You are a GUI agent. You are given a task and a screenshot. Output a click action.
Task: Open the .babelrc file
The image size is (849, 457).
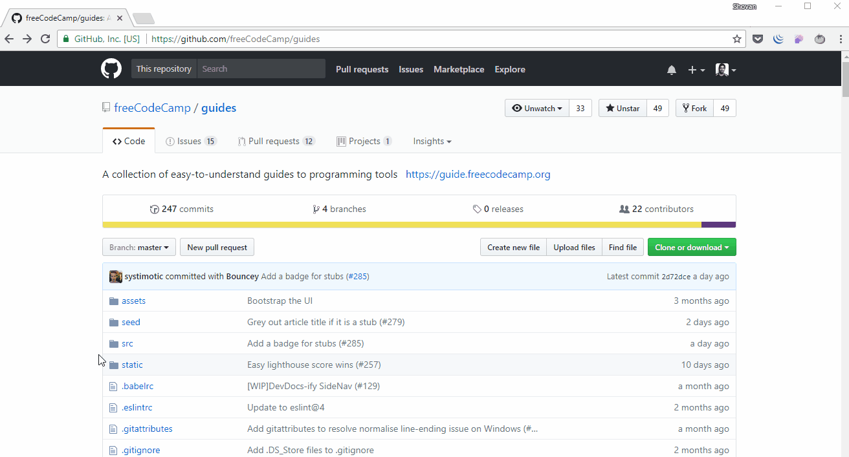[137, 386]
